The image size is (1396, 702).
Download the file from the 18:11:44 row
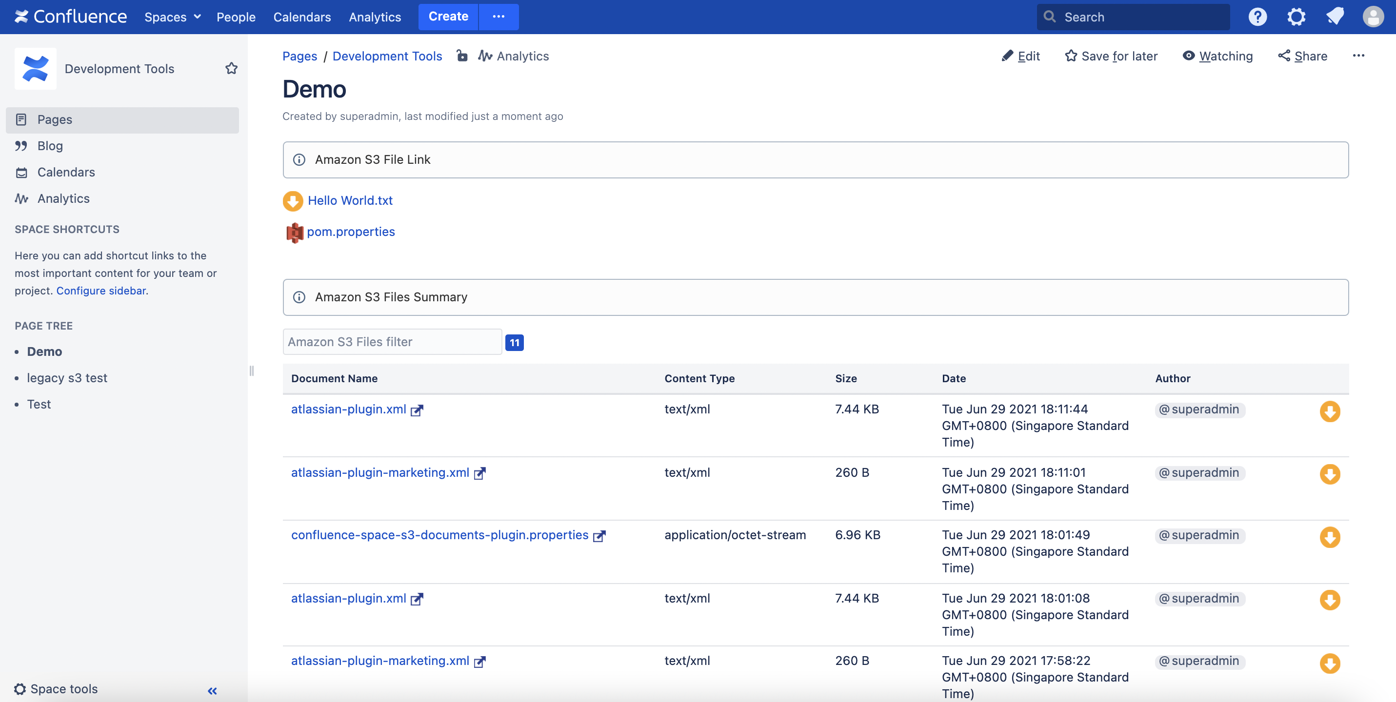pos(1330,411)
